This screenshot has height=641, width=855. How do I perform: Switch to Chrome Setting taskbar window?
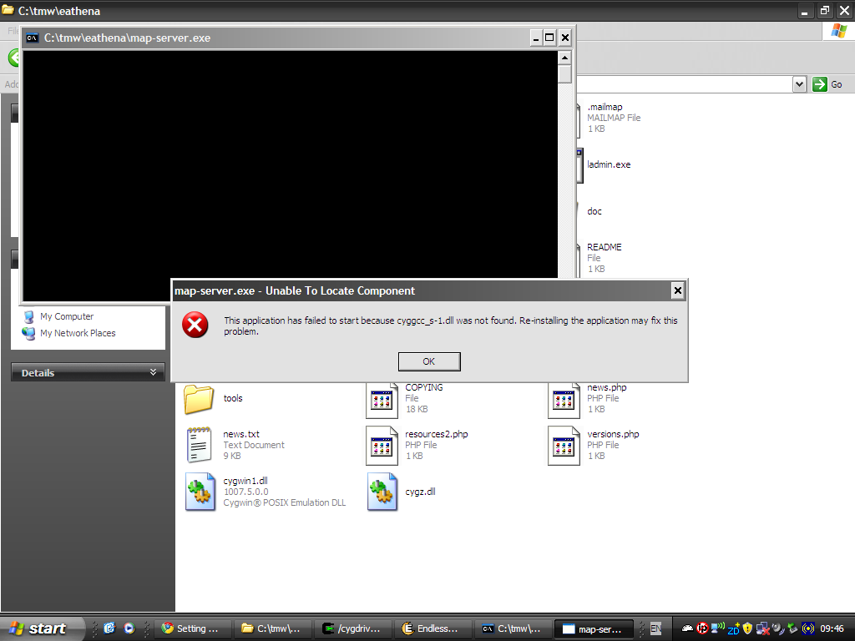tap(192, 628)
